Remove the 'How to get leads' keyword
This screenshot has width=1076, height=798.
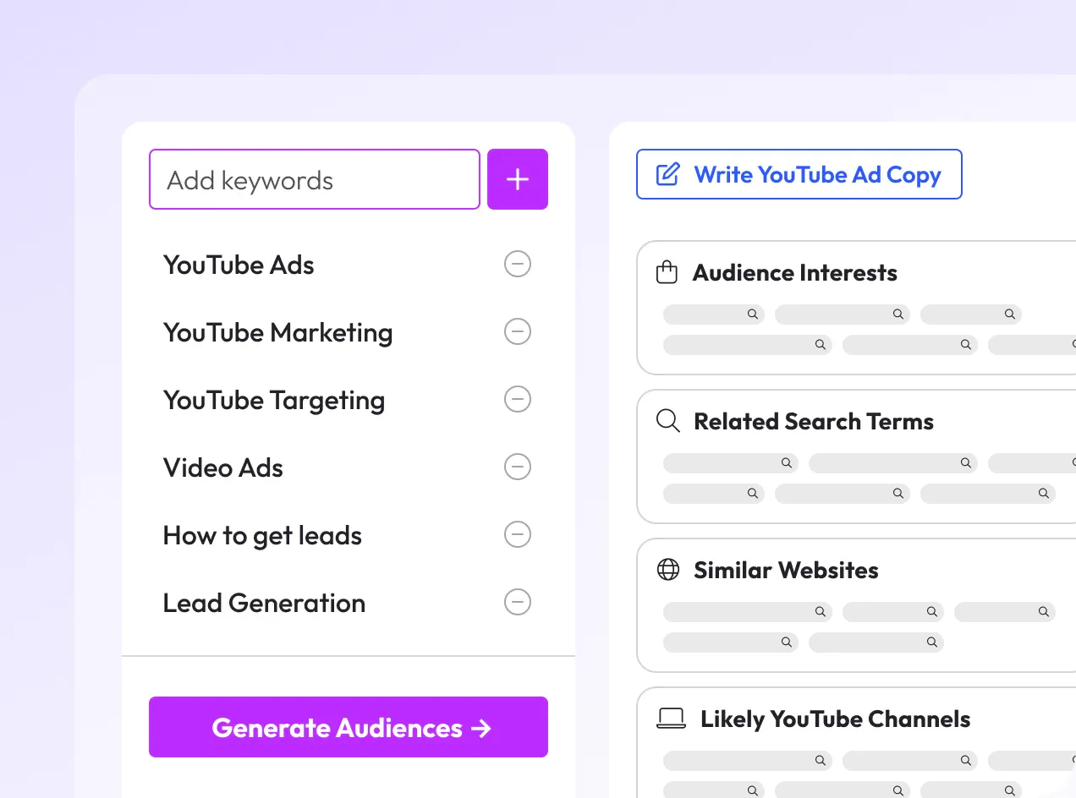pyautogui.click(x=517, y=534)
